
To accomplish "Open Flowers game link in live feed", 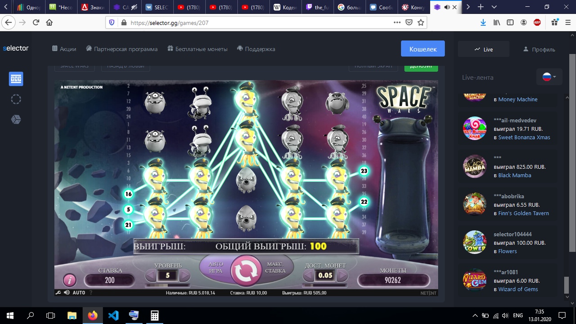I will (508, 251).
